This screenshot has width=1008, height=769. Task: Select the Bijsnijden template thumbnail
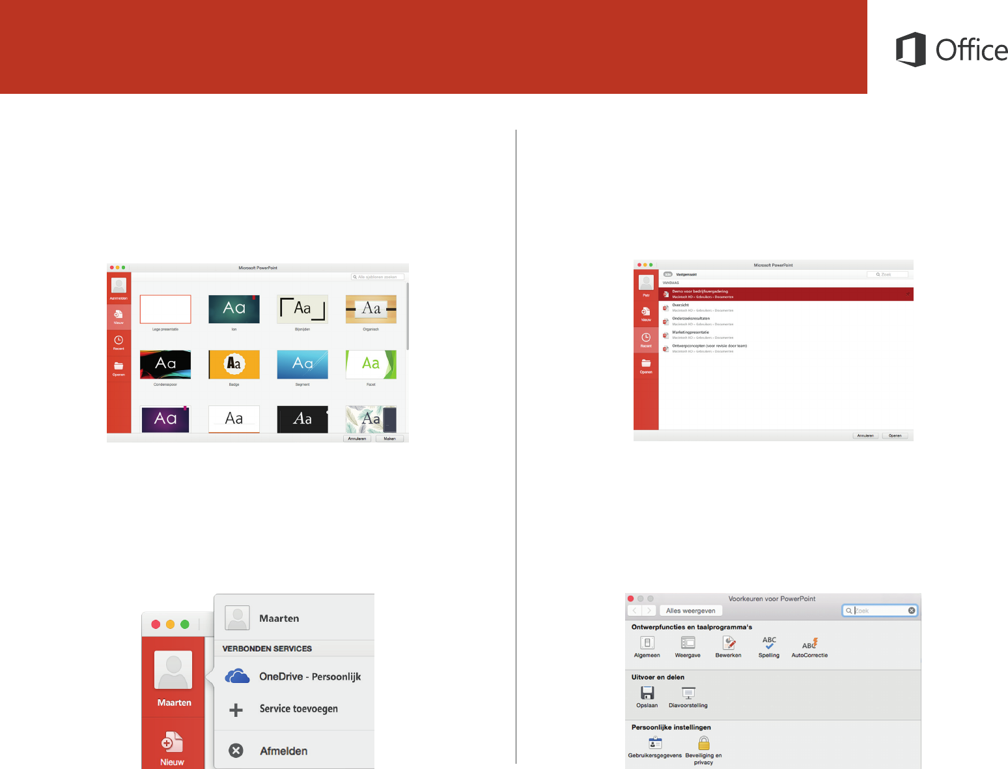tap(302, 309)
